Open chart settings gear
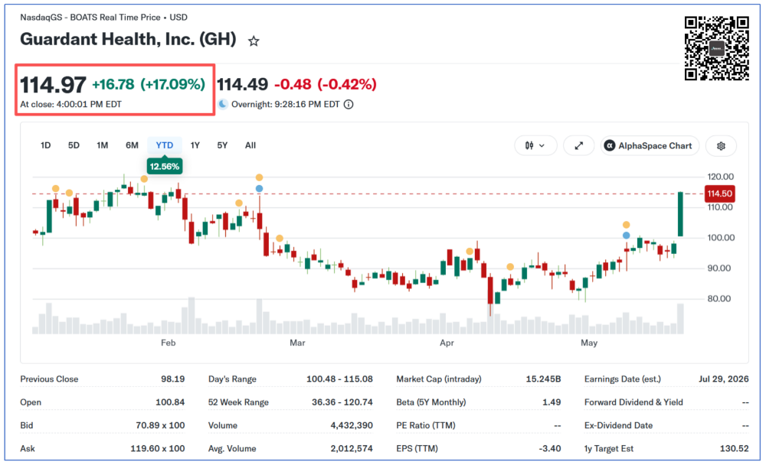 pos(721,145)
